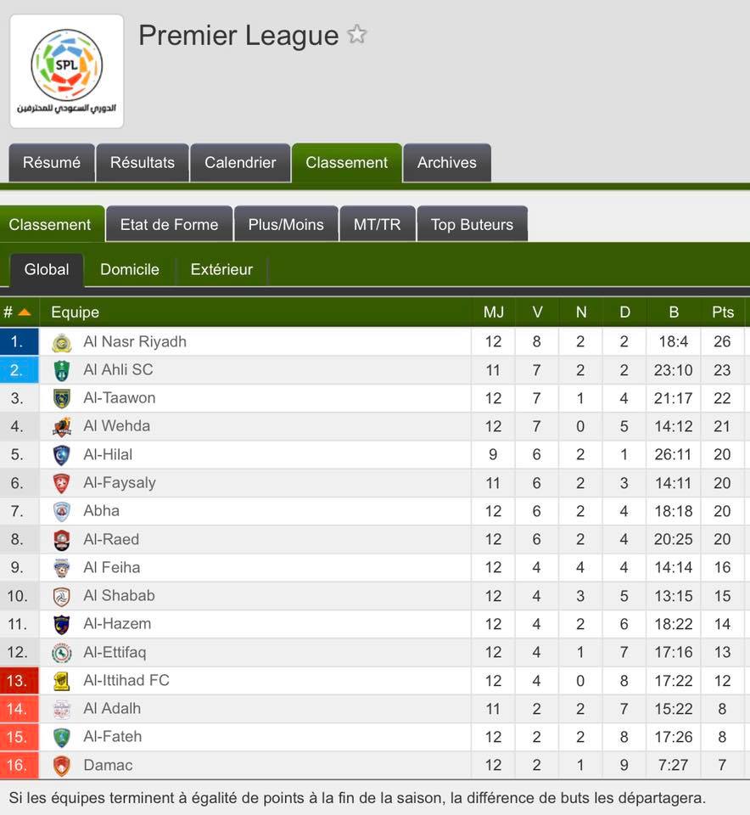This screenshot has height=815, width=750.
Task: Show the Top Buteurs sub-tab
Action: [472, 224]
